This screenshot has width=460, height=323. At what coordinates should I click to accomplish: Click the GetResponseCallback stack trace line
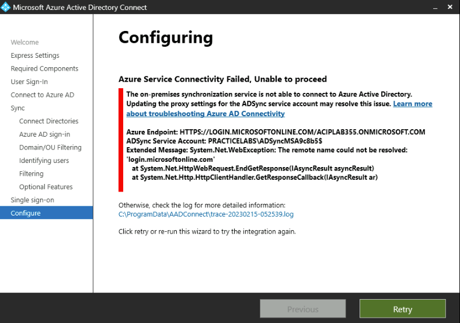tap(255, 178)
